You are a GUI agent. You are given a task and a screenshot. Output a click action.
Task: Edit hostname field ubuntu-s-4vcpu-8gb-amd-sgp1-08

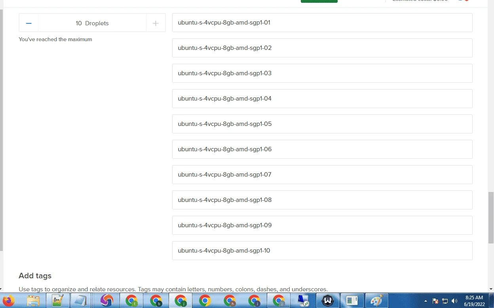(322, 200)
